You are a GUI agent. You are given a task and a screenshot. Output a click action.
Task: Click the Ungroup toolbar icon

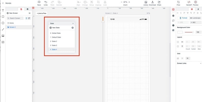[x=98, y=2]
